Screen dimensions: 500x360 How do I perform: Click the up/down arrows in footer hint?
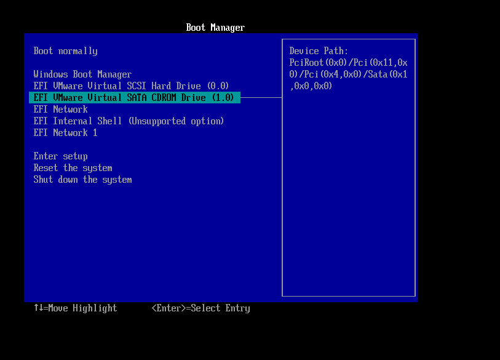tap(38, 308)
